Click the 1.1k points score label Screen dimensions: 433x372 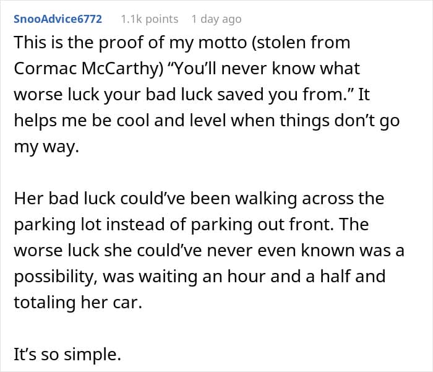coord(150,19)
